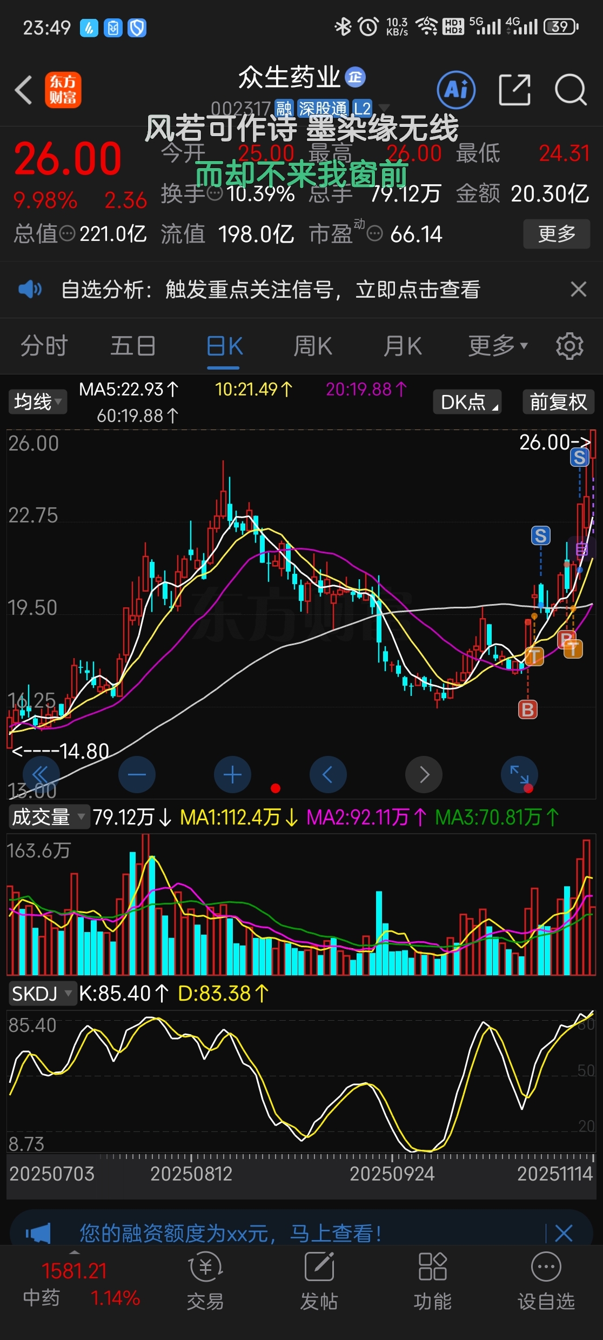Open the 东方财富 home logo
603x1340 pixels.
[63, 90]
